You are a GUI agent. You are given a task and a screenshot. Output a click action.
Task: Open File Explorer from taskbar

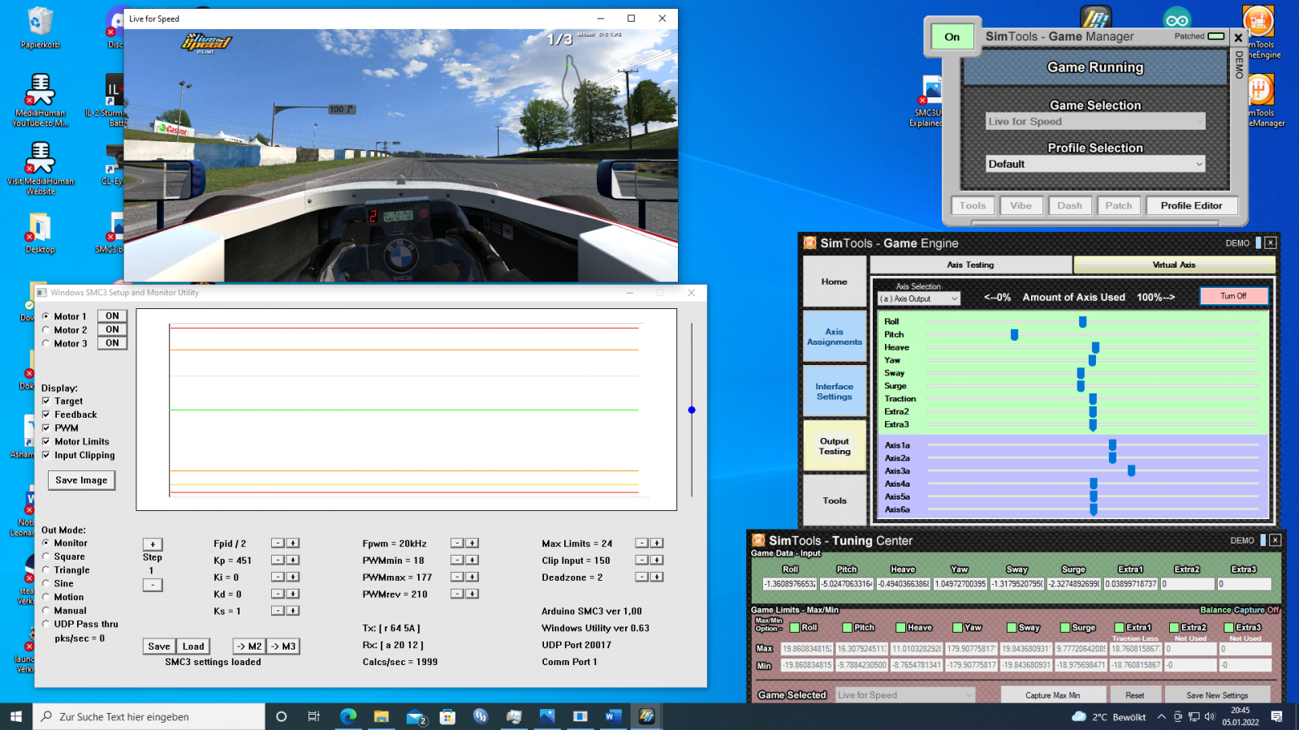pyautogui.click(x=382, y=716)
